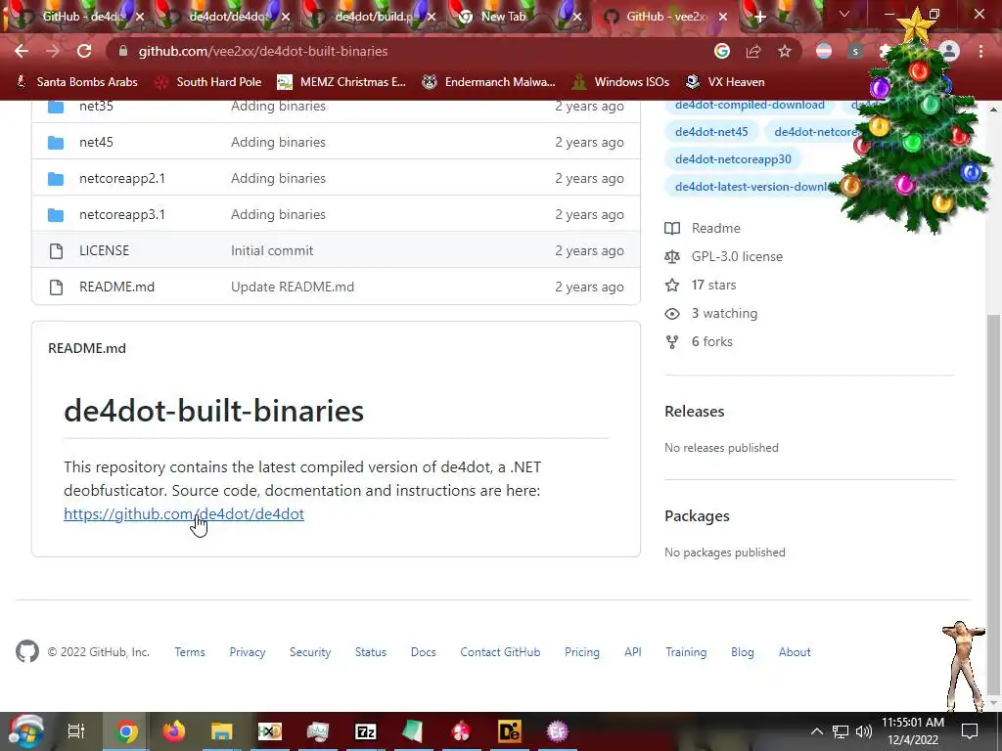Open a new tab with the plus button
Screen dimensions: 1002x751
[759, 17]
